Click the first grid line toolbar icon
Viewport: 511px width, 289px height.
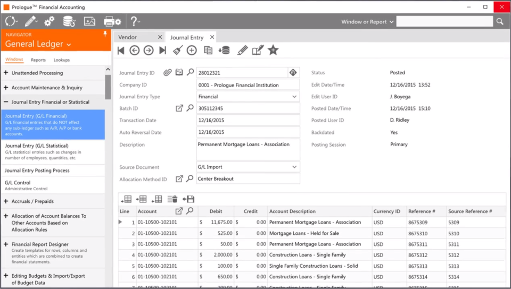126,199
